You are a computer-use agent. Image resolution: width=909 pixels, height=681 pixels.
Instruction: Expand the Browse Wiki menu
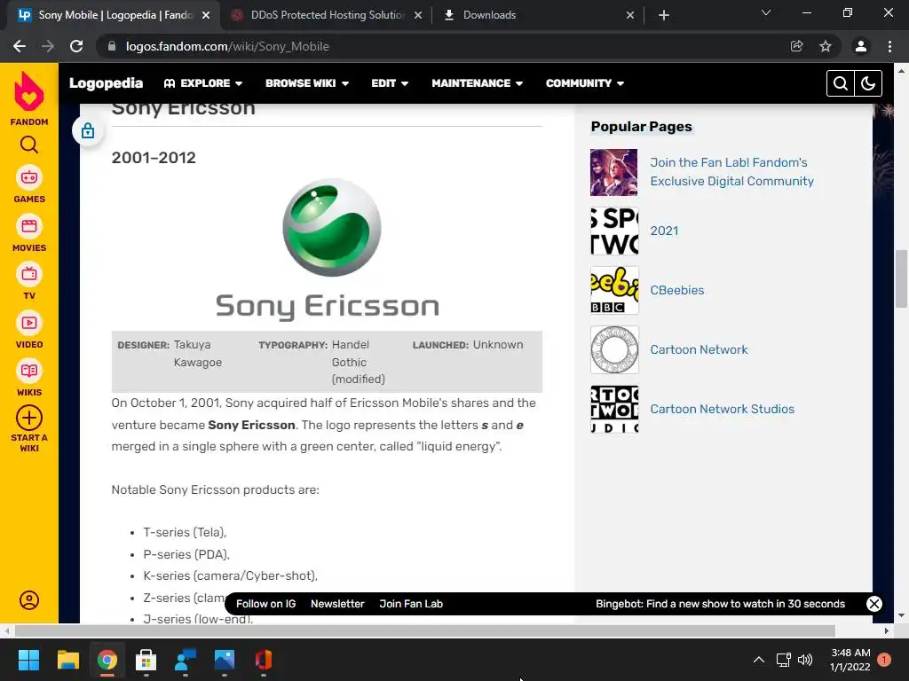tap(307, 83)
